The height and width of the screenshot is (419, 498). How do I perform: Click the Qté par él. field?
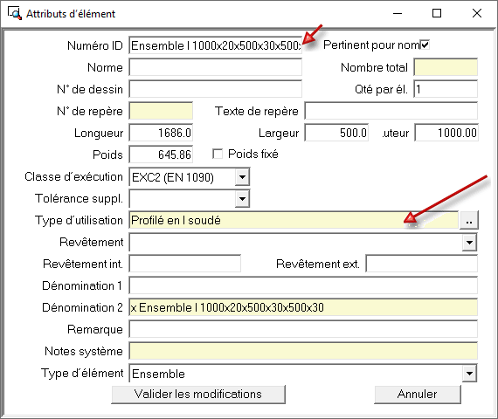(x=446, y=89)
